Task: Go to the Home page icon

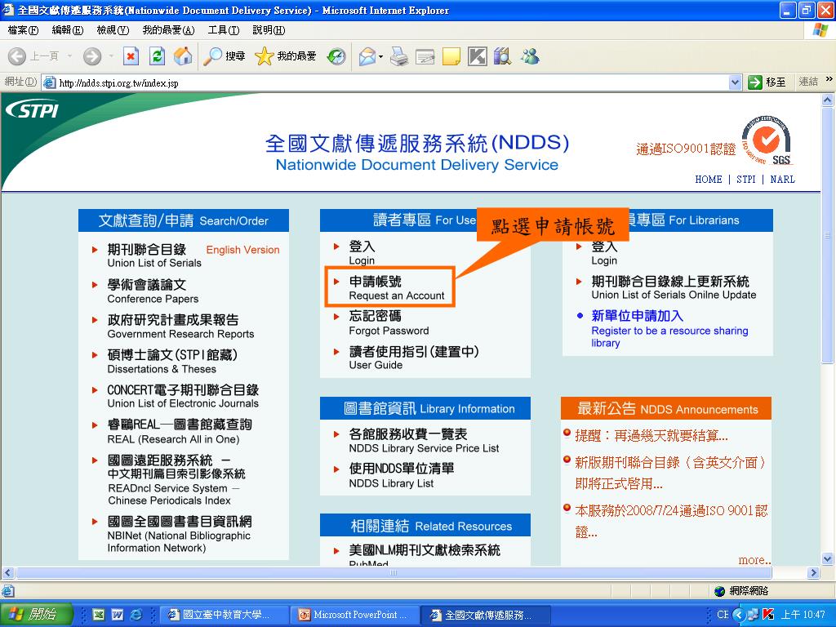Action: pyautogui.click(x=183, y=56)
